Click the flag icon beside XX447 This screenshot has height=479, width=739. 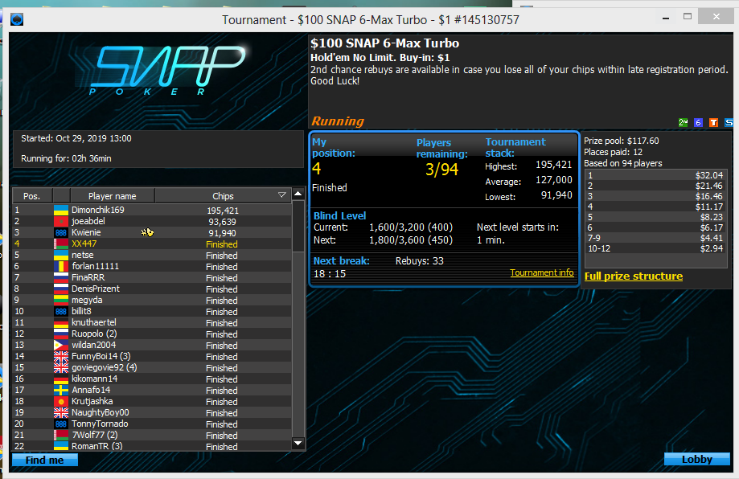pos(61,244)
